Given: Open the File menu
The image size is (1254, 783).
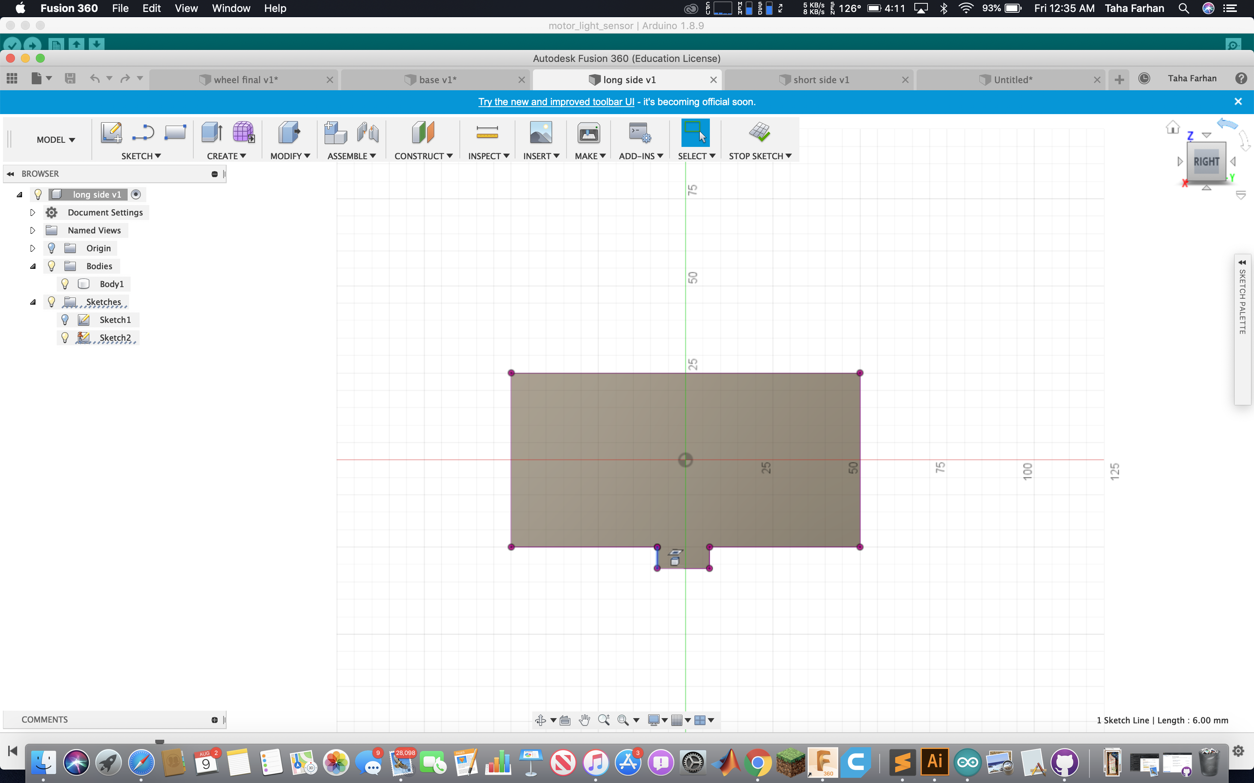Looking at the screenshot, I should coord(120,8).
